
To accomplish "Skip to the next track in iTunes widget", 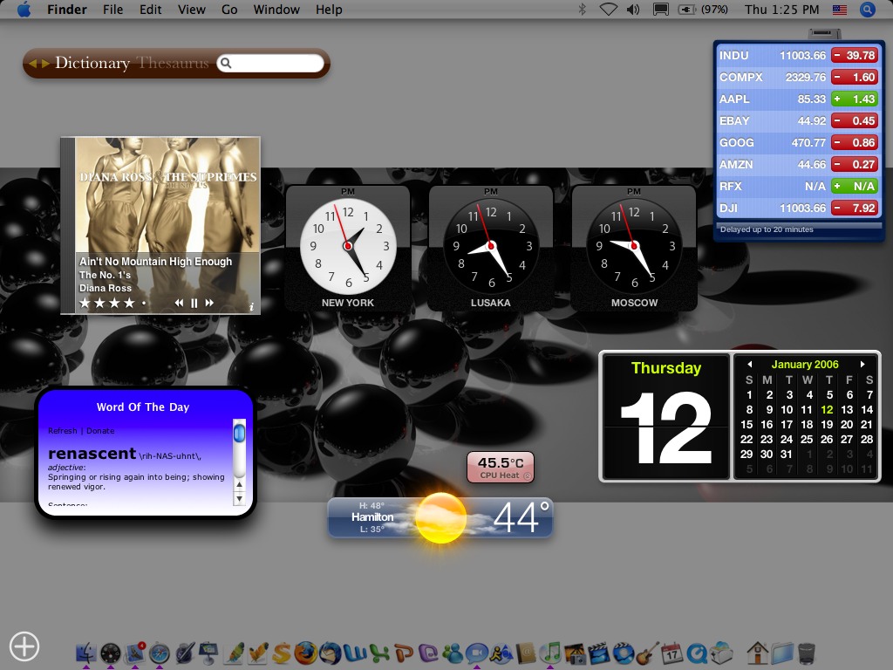I will tap(209, 303).
